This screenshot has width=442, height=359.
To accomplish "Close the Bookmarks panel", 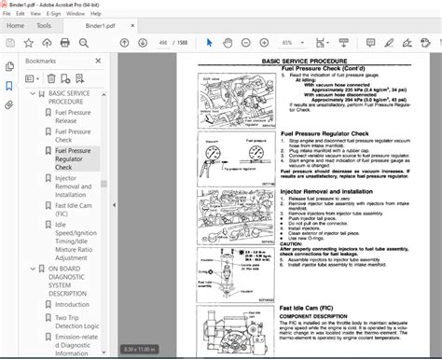I will point(98,61).
